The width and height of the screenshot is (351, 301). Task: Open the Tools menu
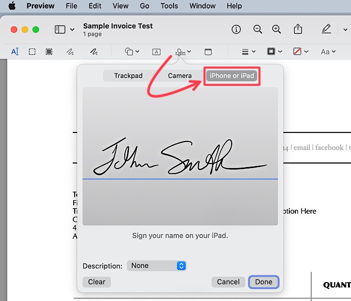169,6
